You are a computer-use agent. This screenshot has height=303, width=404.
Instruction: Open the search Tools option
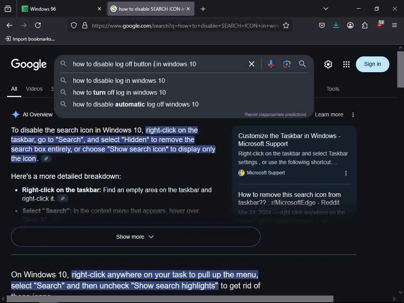(333, 89)
